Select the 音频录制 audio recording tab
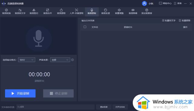 92,12
